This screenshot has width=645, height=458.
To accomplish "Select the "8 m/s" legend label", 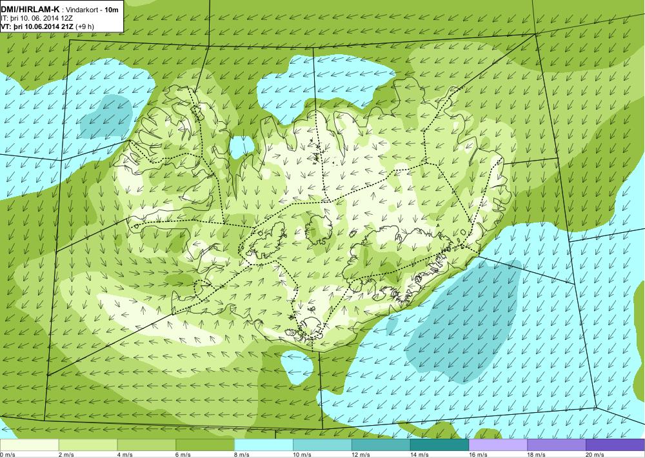I will coord(242,455).
